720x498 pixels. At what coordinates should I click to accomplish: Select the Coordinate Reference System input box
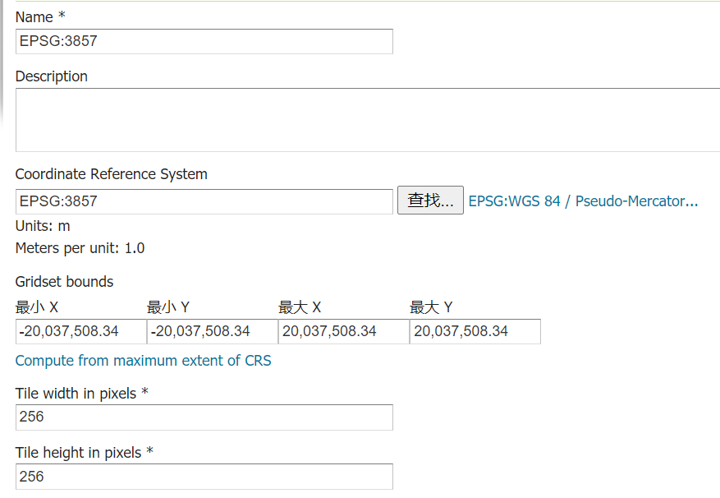point(203,201)
